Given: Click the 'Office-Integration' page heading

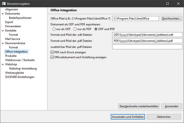Looking at the screenshot, I should (64, 10).
